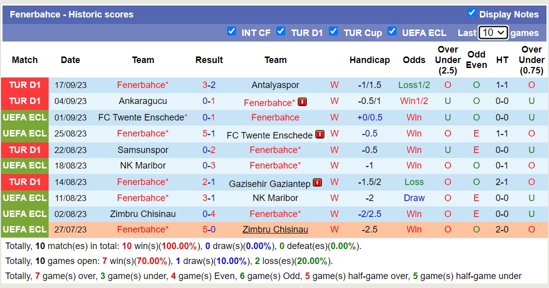549x288 pixels.
Task: Uncheck the INT CF competition filter
Action: [x=232, y=31]
